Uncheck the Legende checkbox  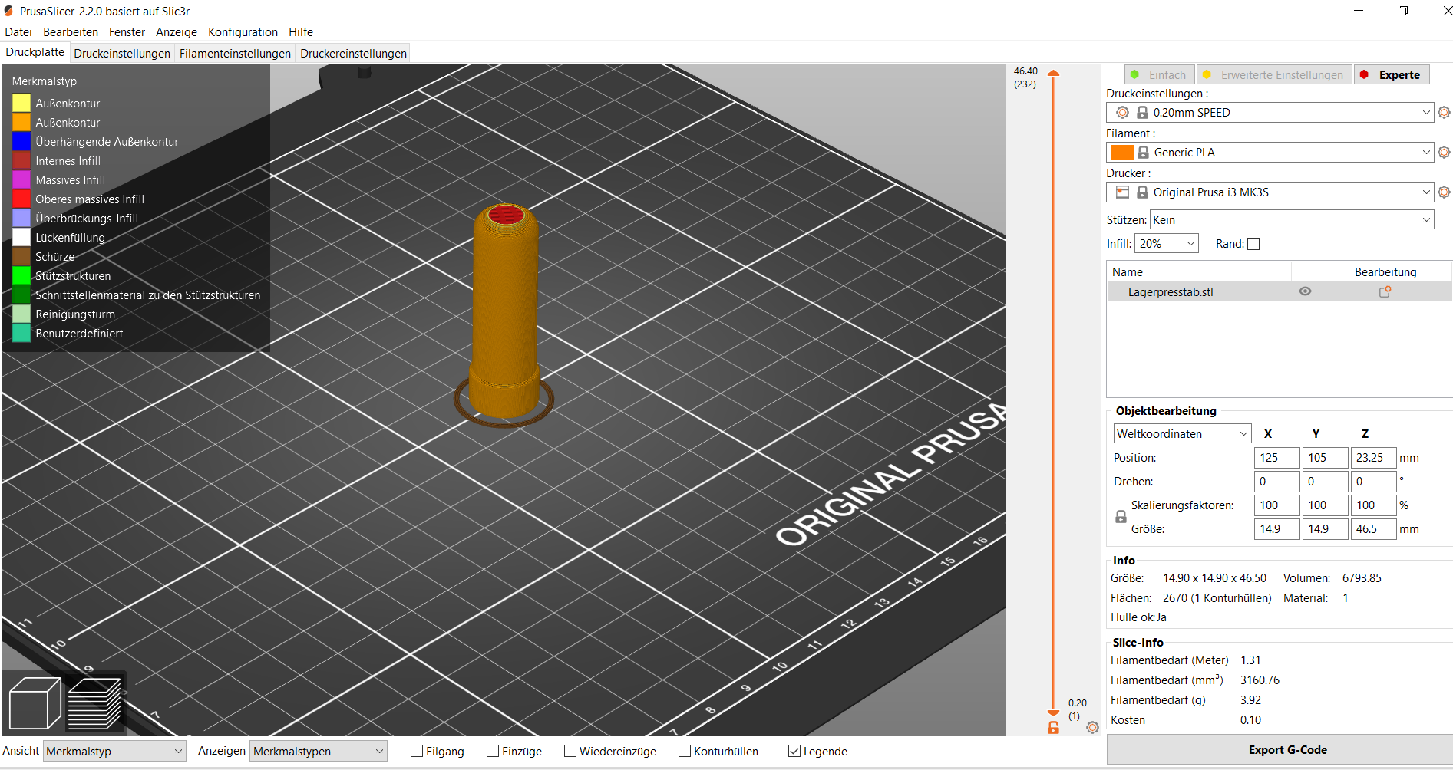tap(794, 751)
